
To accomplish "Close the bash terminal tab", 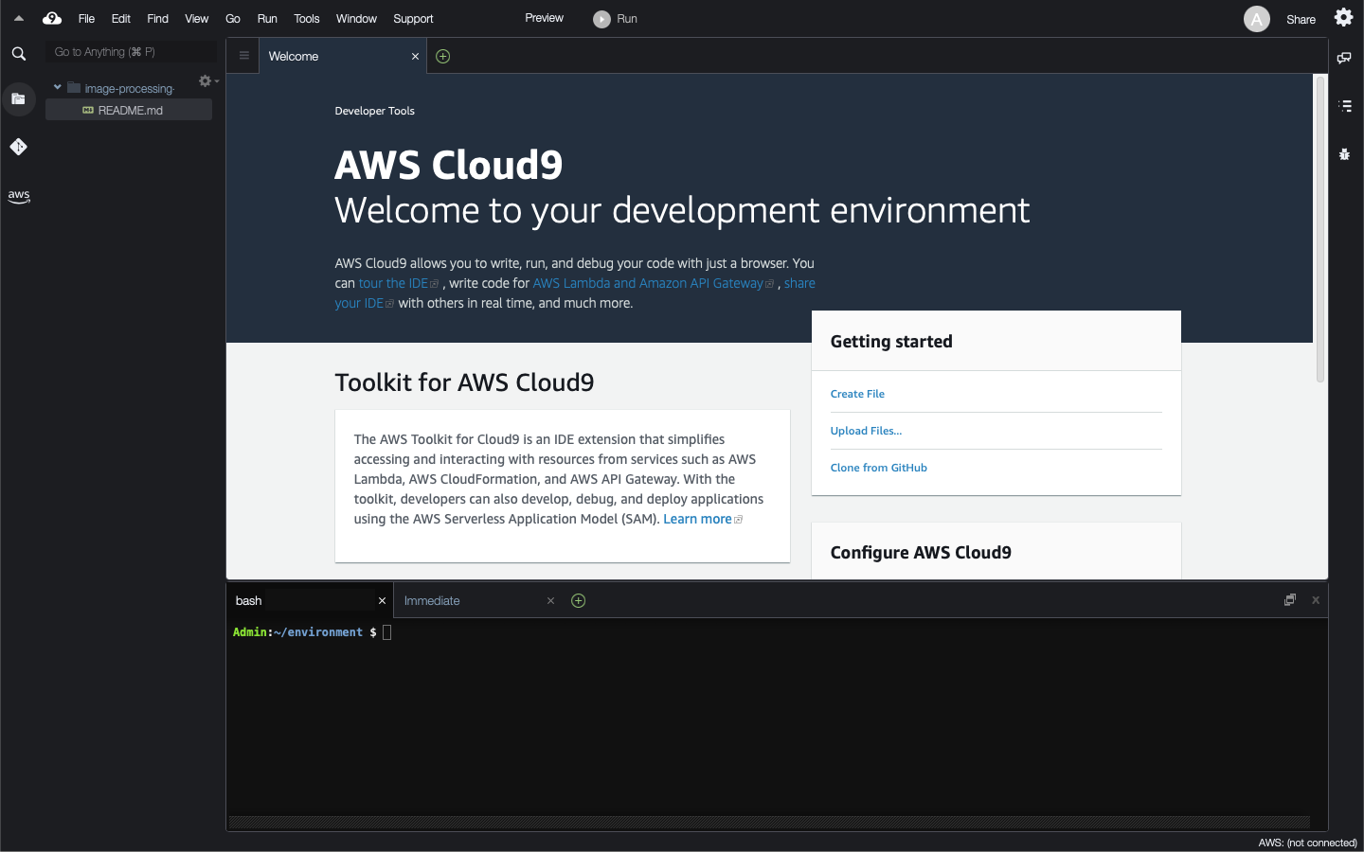I will click(x=382, y=601).
